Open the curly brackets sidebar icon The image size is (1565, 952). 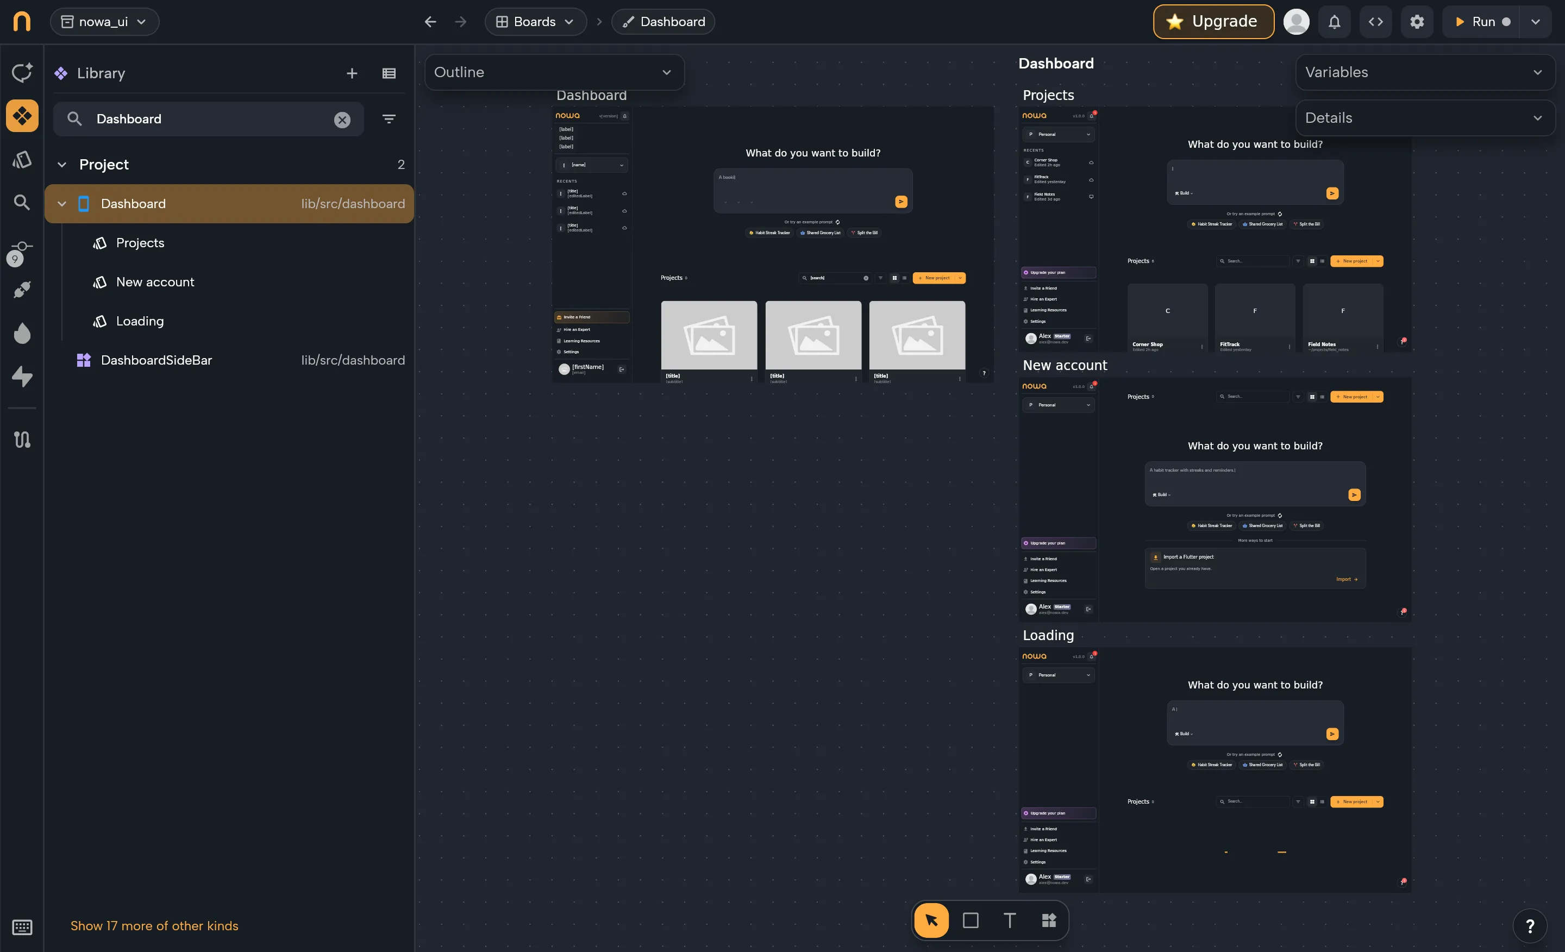click(22, 439)
